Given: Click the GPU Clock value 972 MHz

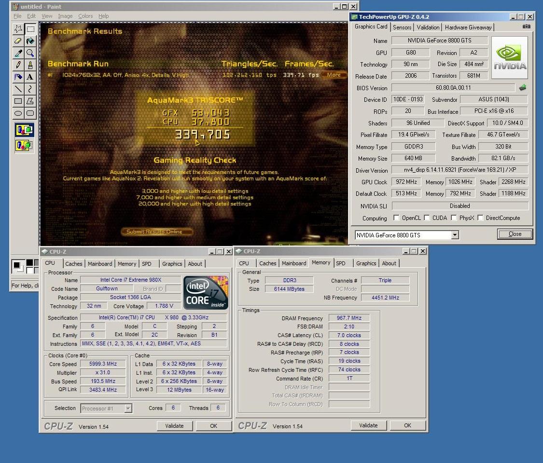Looking at the screenshot, I should (406, 182).
